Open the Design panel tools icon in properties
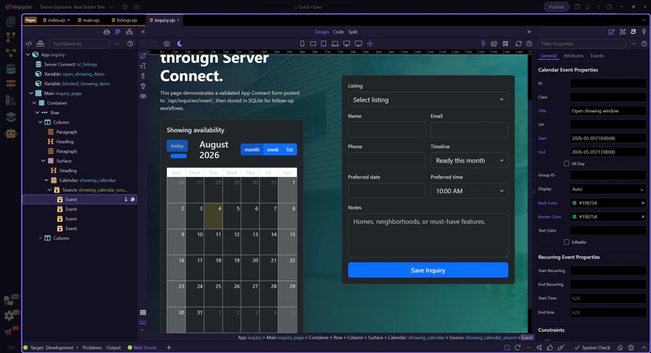 coord(623,32)
